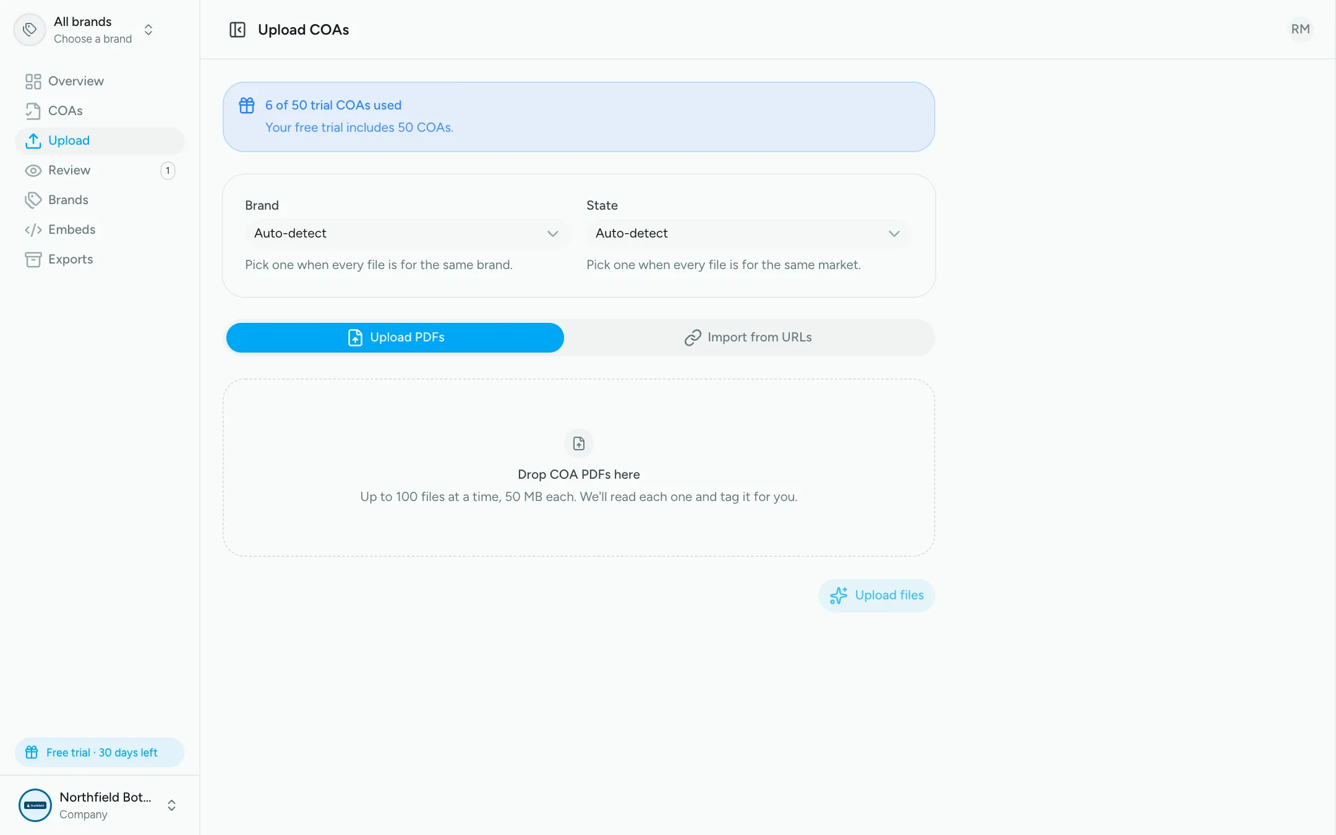The height and width of the screenshot is (835, 1336).
Task: Click the Review count badge showing 1
Action: [168, 171]
